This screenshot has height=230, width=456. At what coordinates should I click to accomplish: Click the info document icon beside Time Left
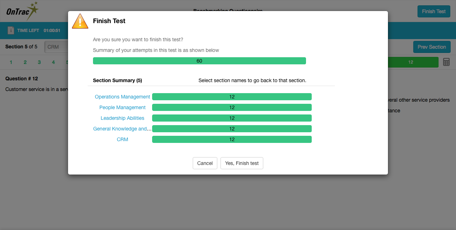tap(11, 31)
